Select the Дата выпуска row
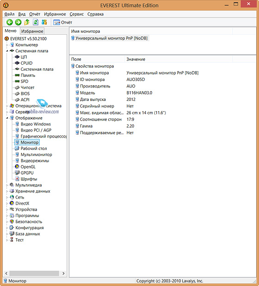The image size is (259, 286). tap(163, 99)
